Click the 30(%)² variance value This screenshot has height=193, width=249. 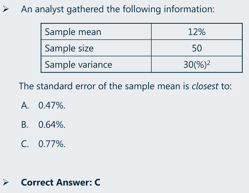(x=197, y=64)
